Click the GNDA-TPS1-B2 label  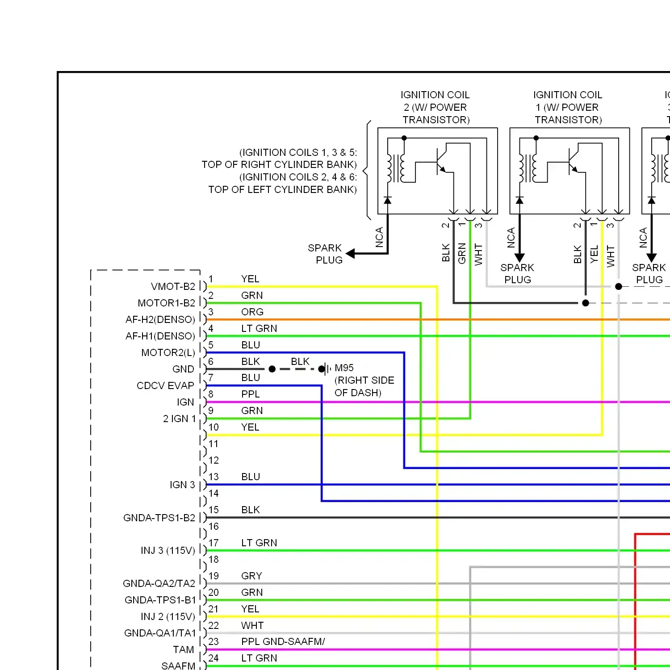point(159,518)
